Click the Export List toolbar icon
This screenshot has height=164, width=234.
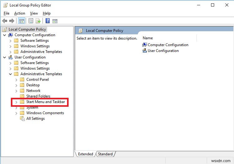38,21
